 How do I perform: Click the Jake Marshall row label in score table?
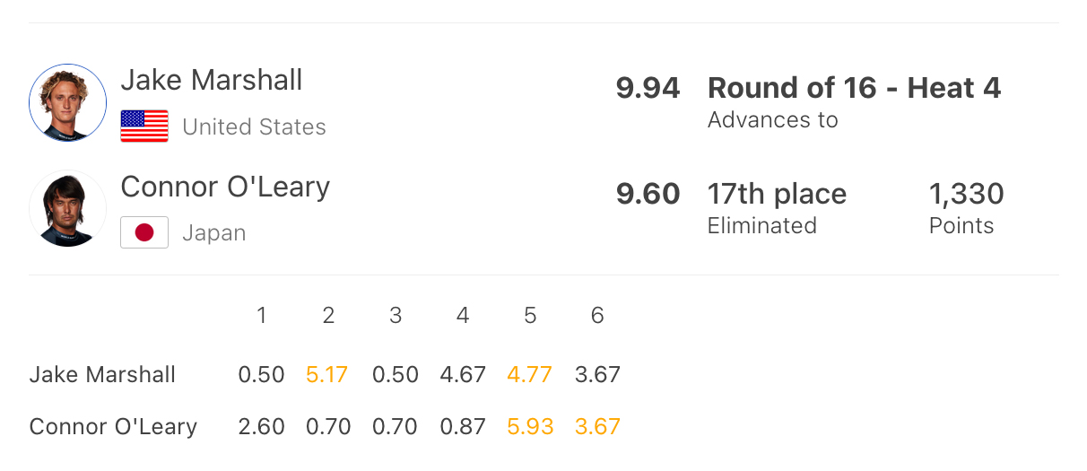(x=102, y=374)
